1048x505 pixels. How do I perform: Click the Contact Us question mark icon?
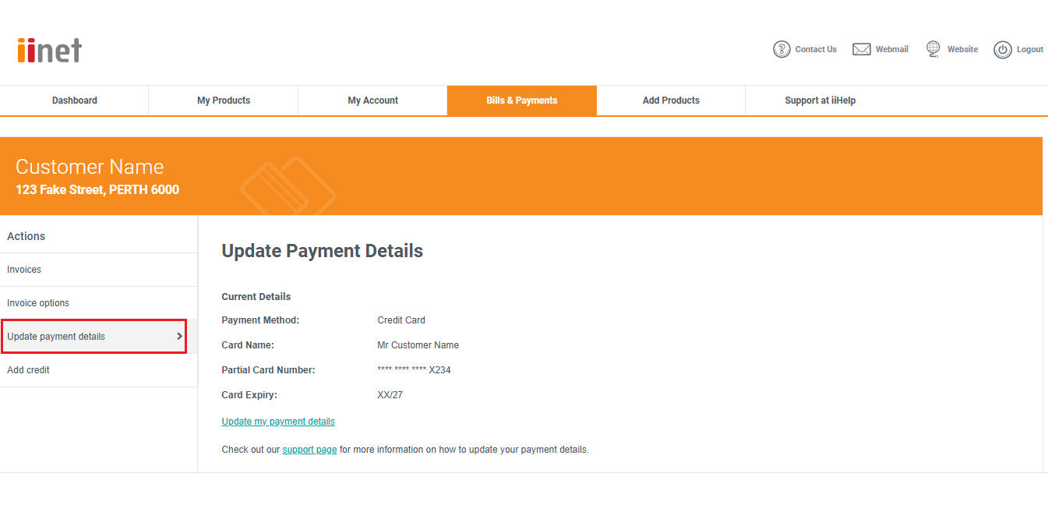(x=782, y=49)
